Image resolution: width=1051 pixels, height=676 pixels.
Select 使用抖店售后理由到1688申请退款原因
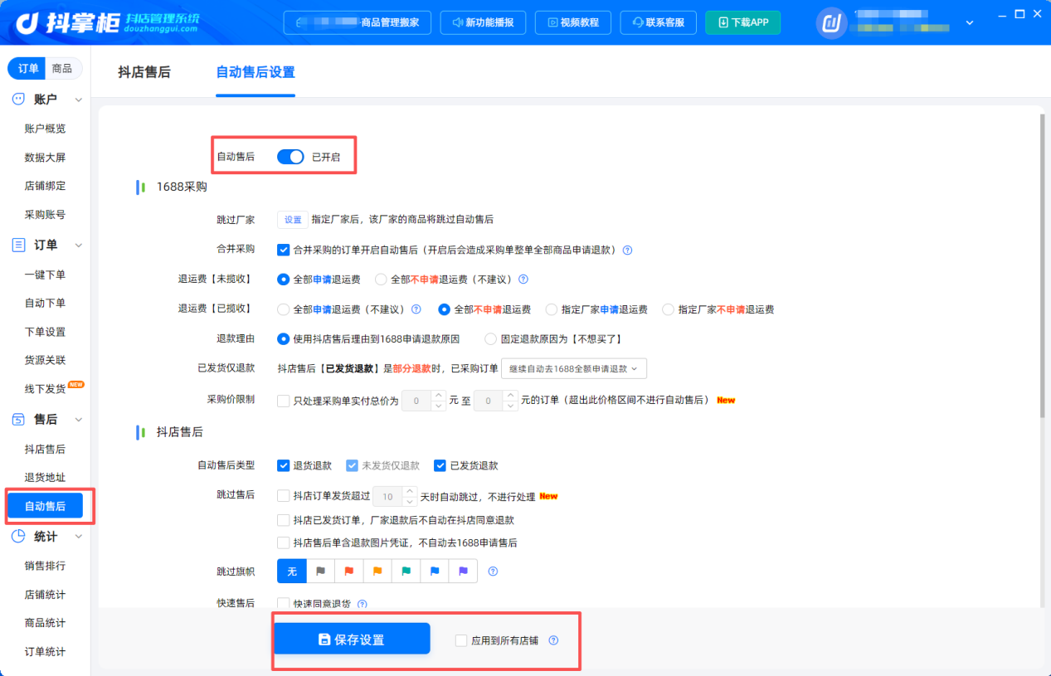pyautogui.click(x=284, y=339)
